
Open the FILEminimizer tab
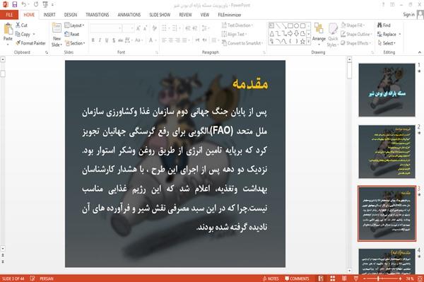[230, 15]
